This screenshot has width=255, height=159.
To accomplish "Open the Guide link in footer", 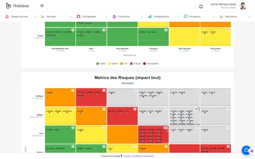I will [127, 156].
